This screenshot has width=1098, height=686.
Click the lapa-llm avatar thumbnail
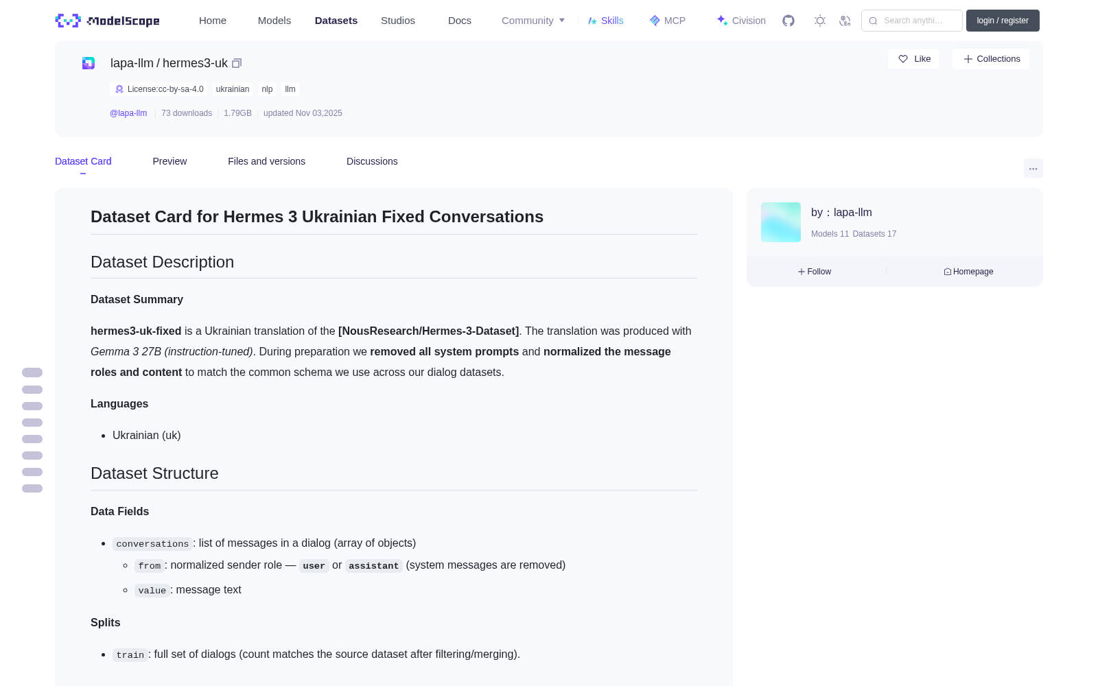click(781, 222)
